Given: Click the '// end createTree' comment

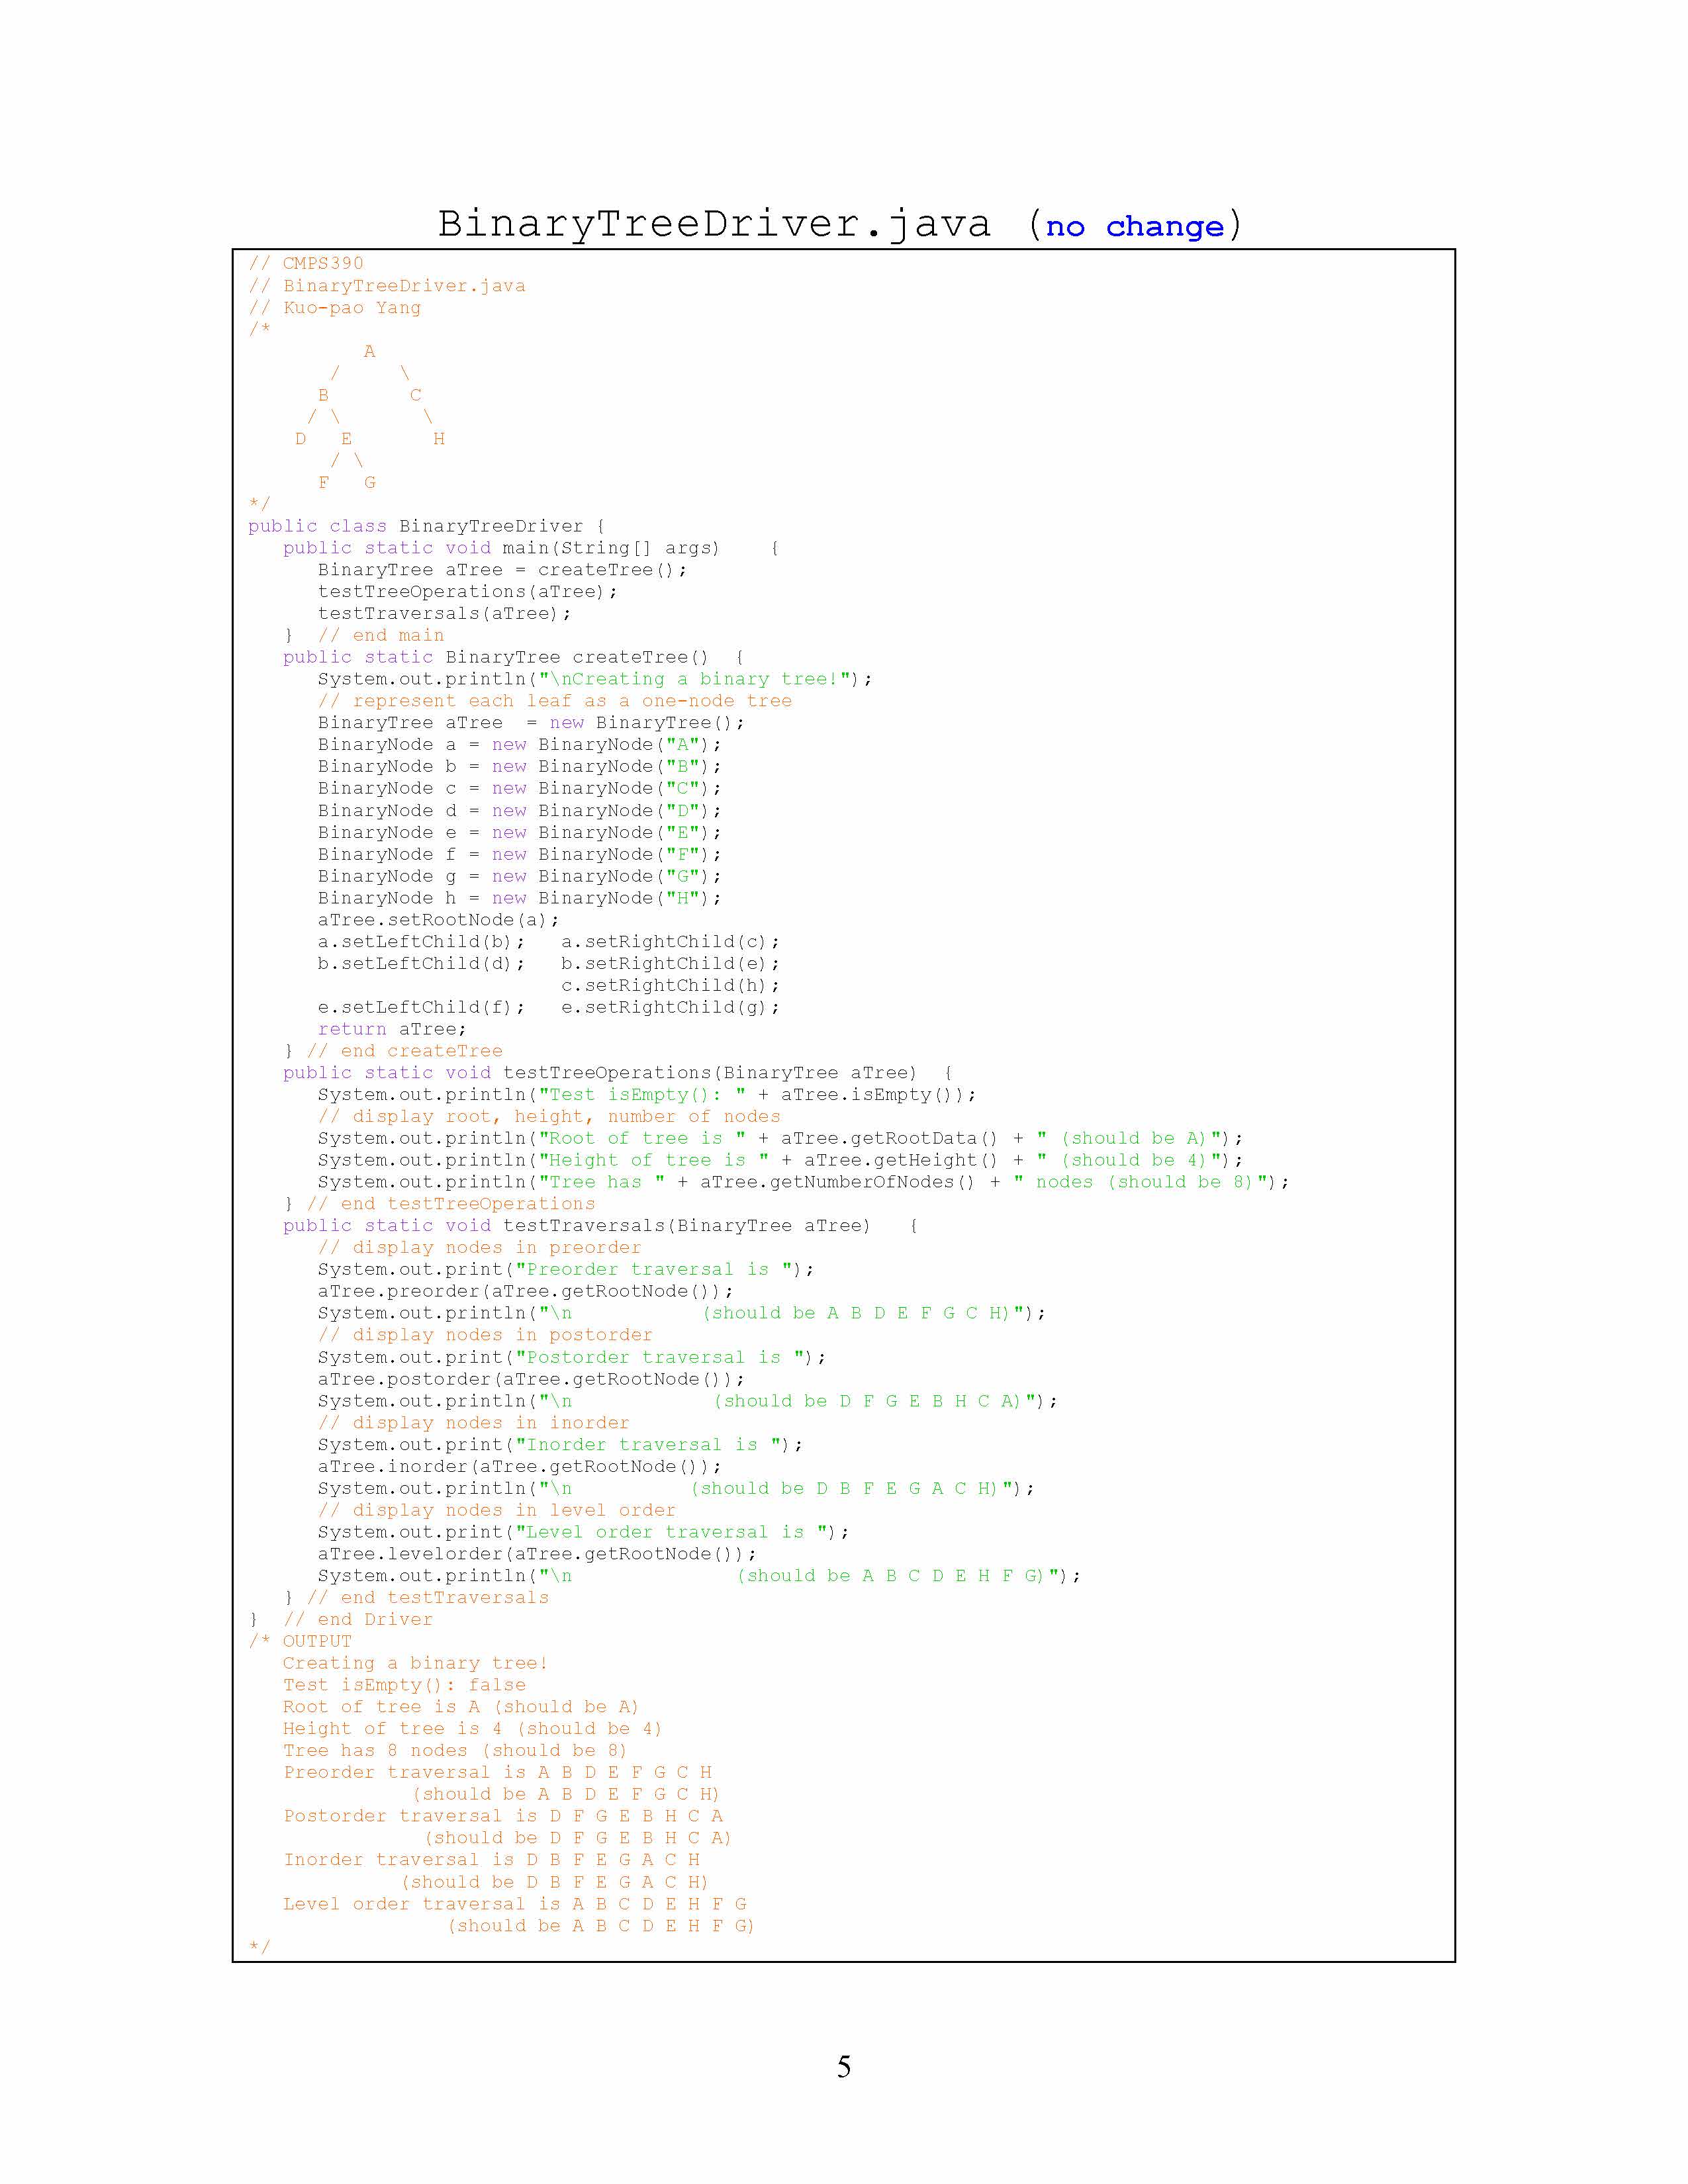Looking at the screenshot, I should [x=404, y=1051].
